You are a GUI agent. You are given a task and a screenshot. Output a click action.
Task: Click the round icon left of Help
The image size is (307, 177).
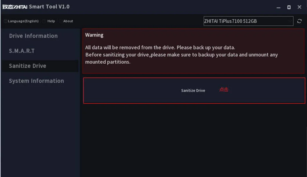44,21
